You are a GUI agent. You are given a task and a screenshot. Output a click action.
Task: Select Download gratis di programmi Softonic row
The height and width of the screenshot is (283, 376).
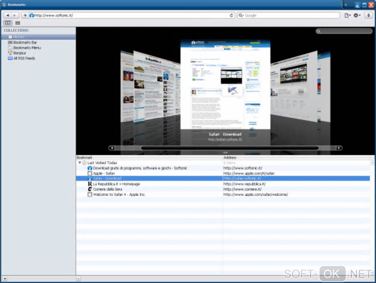(223, 168)
